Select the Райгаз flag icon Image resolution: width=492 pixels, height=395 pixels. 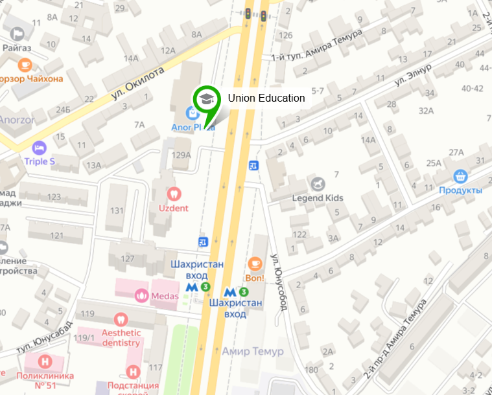[x=18, y=34]
